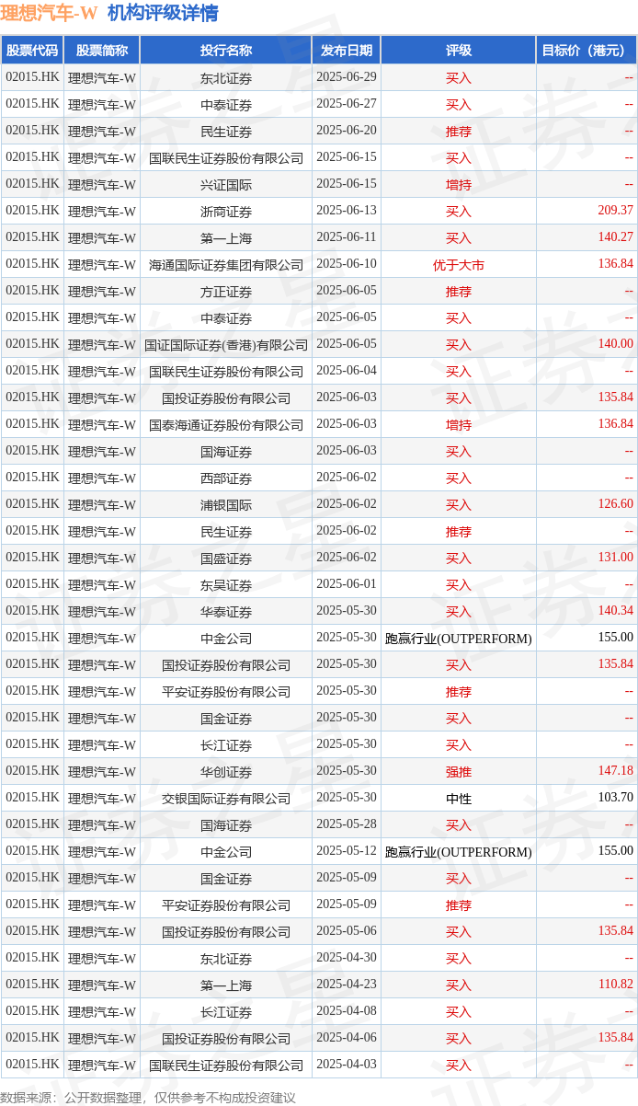This screenshot has width=638, height=1106.
Task: Click 155.00 in the 2025-05-12 row
Action: coord(615,851)
